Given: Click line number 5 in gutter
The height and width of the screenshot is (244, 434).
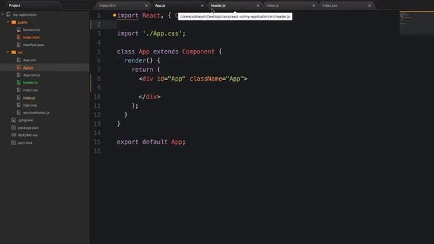Looking at the screenshot, I should pos(99,52).
